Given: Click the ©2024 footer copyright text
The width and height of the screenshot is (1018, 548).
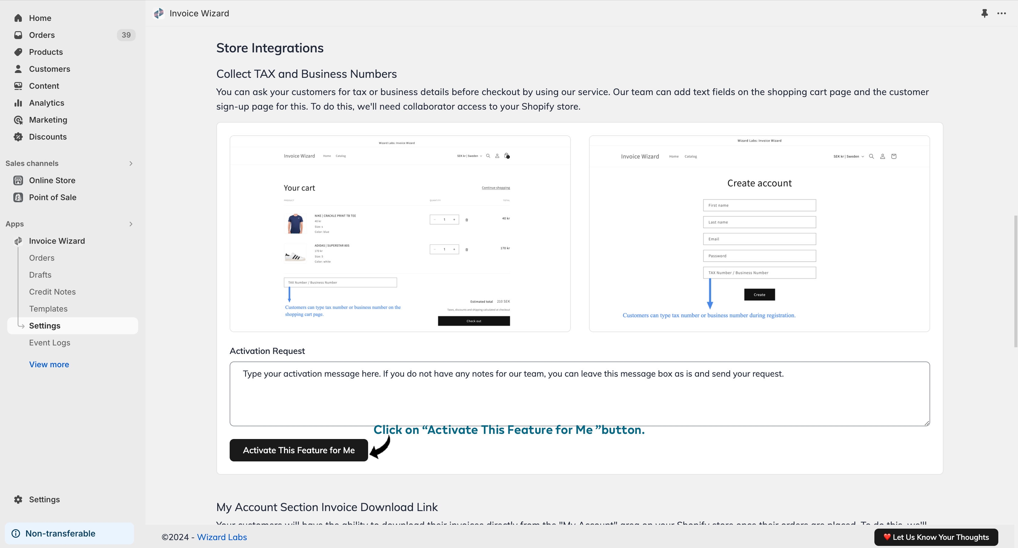Looking at the screenshot, I should point(175,537).
